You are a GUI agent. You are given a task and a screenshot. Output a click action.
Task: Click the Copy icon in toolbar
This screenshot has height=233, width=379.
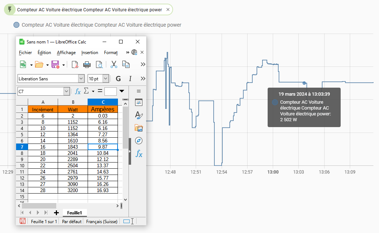click(x=126, y=65)
